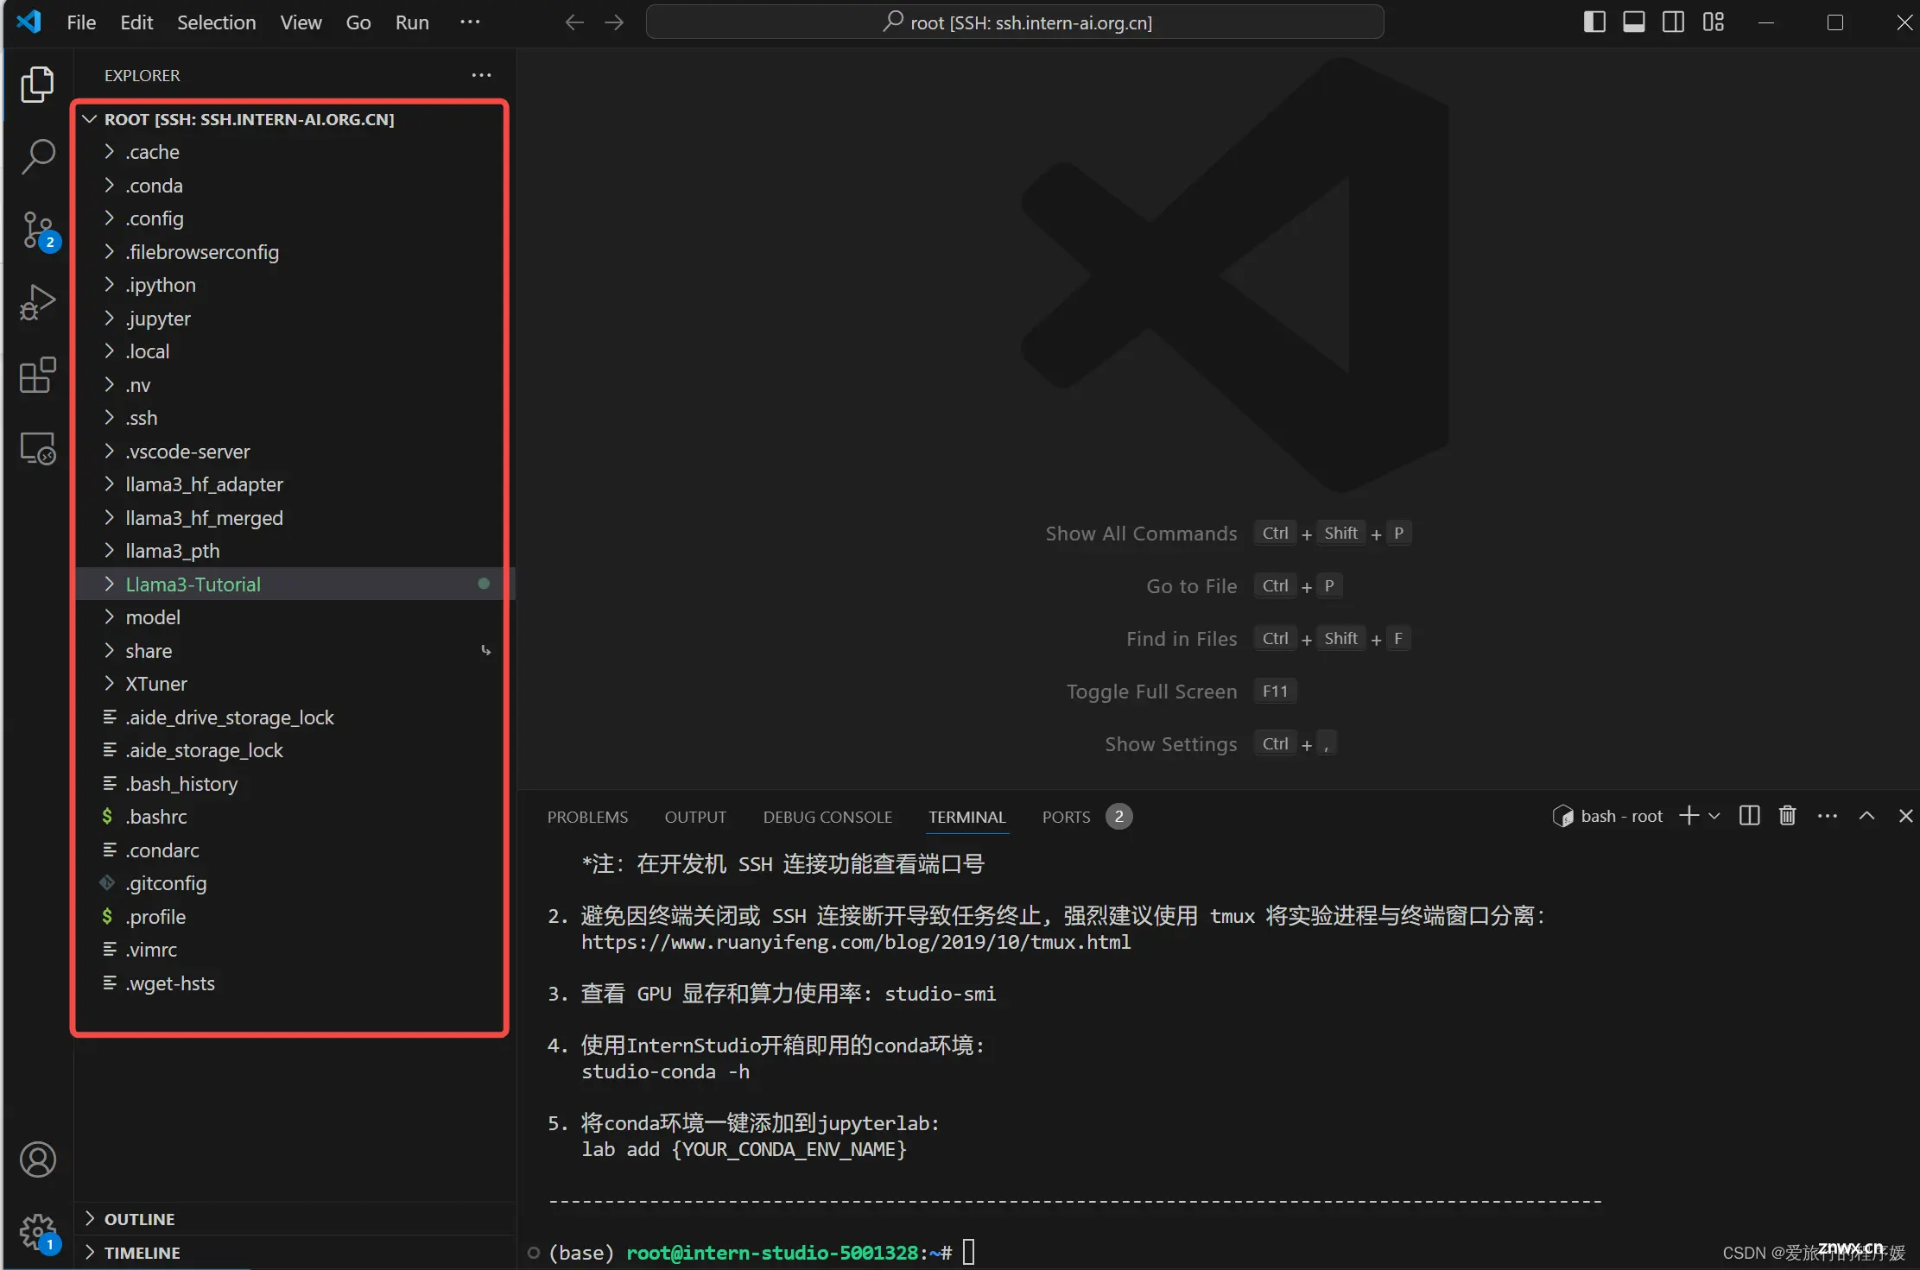The image size is (1920, 1270).
Task: Open the Explorer view in activity bar
Action: pos(37,84)
